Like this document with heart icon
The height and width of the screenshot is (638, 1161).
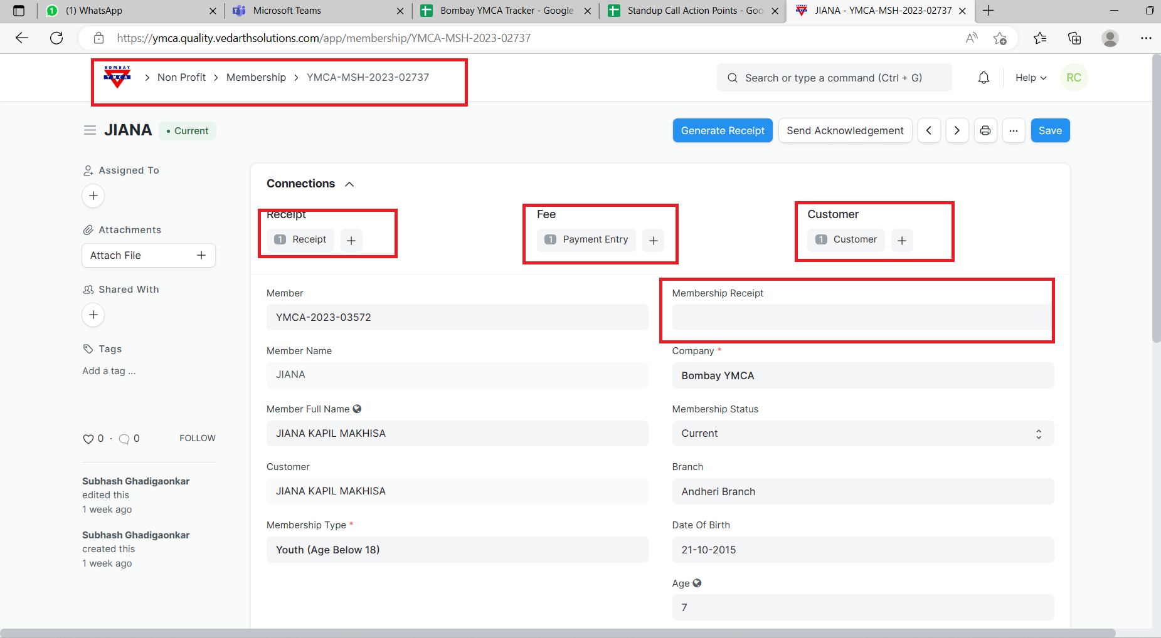click(x=88, y=439)
